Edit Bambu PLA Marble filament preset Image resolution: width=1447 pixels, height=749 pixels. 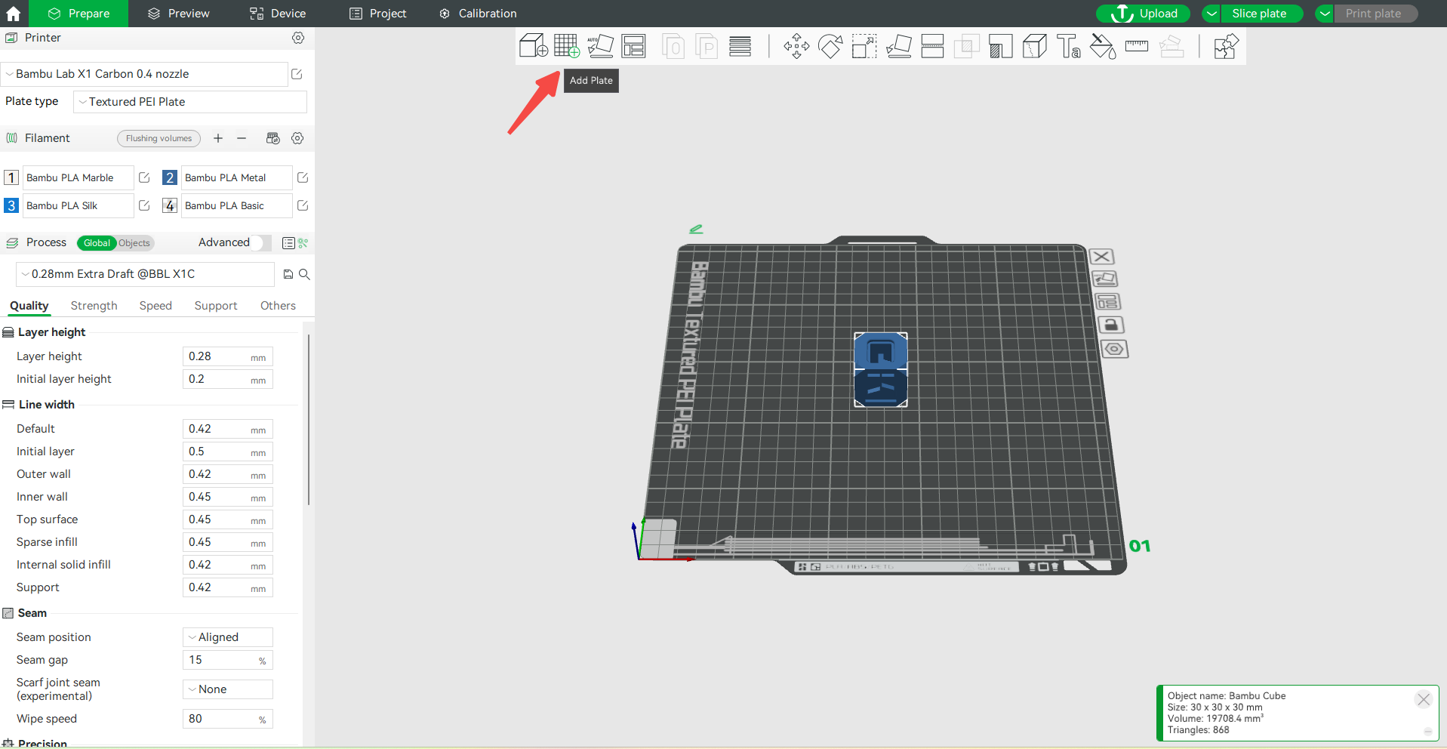point(144,177)
